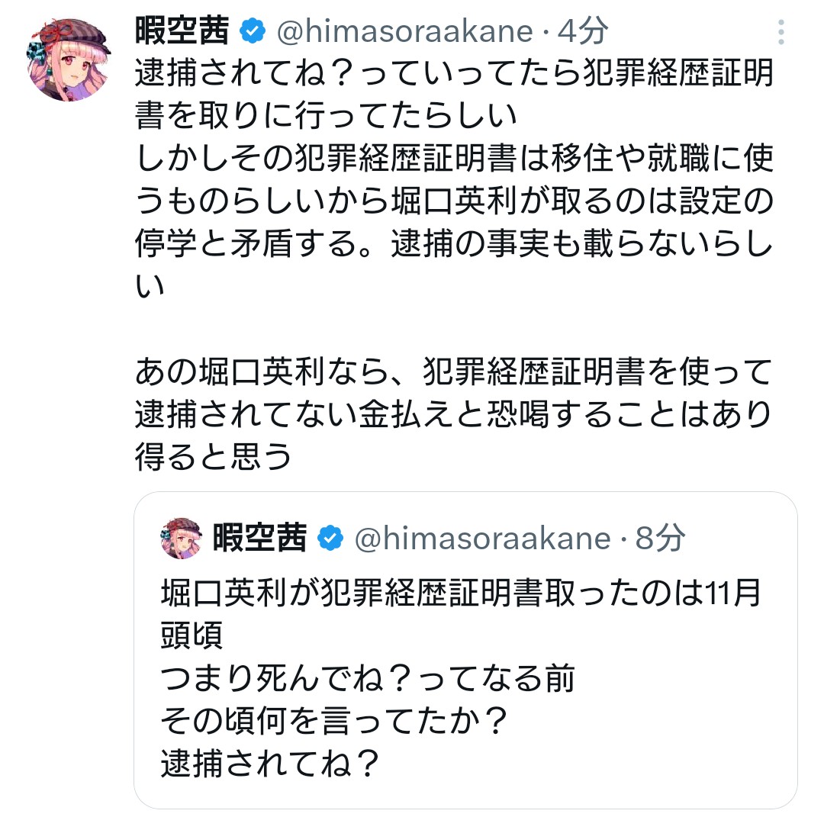Click the 4分 timestamp of the tweet
824x817 pixels.
pos(583,31)
